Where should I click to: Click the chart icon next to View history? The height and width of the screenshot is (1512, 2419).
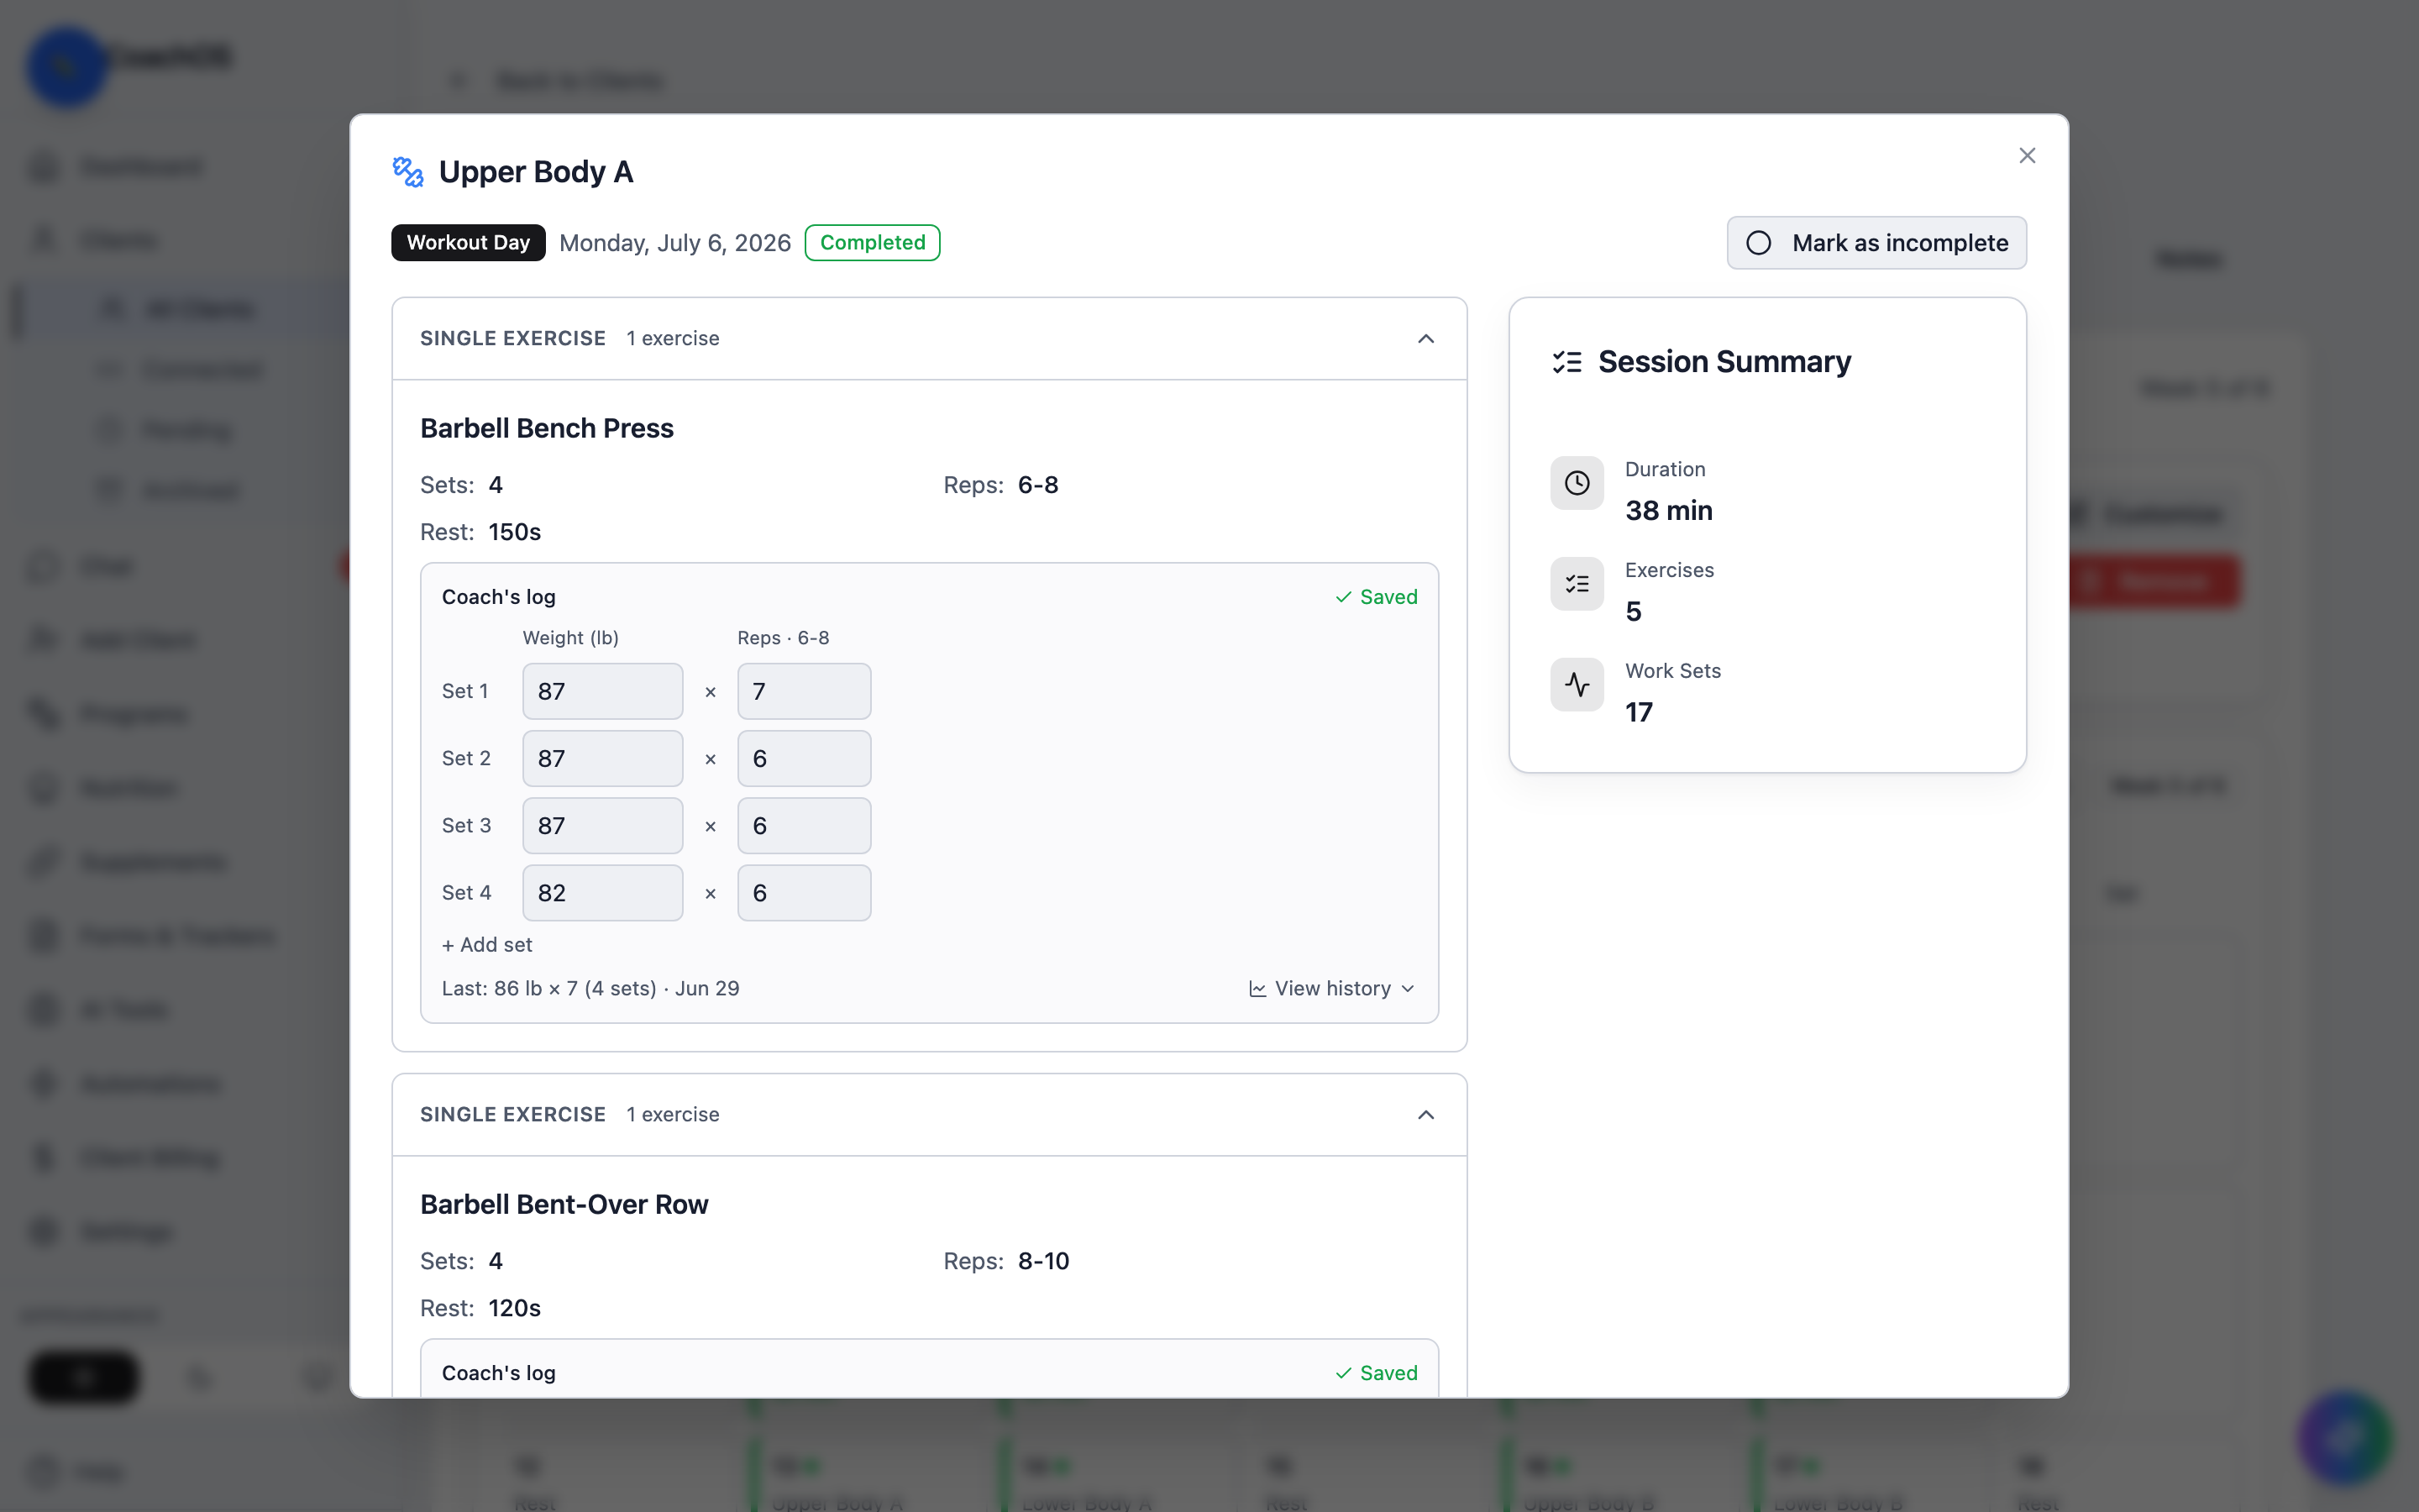click(1257, 989)
